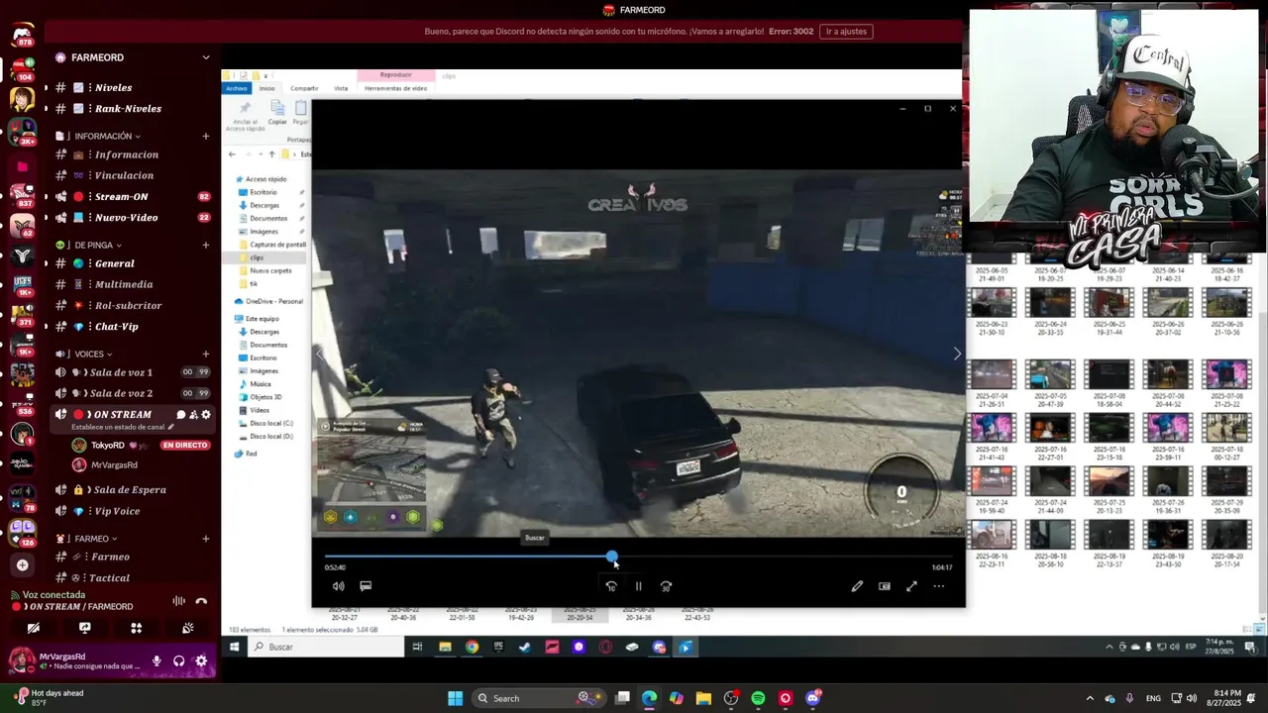This screenshot has height=713, width=1268.
Task: Go to next video with right arrow
Action: point(956,354)
